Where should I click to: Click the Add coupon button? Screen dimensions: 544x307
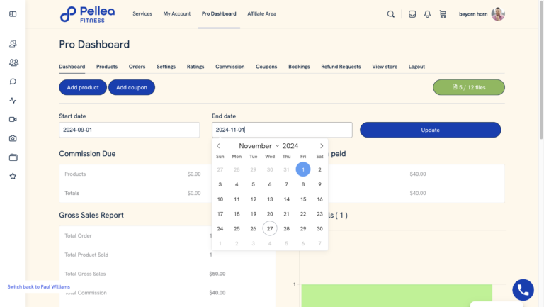click(132, 87)
